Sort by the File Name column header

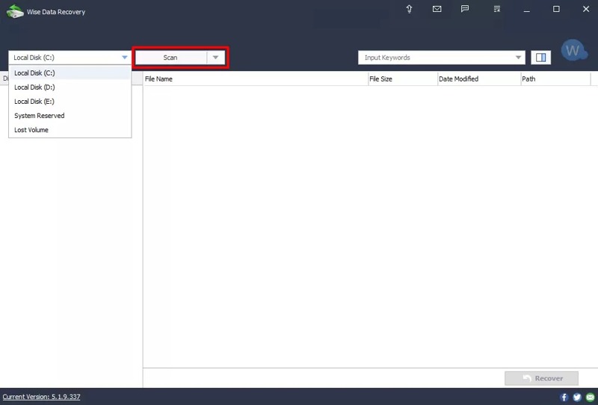click(x=256, y=79)
